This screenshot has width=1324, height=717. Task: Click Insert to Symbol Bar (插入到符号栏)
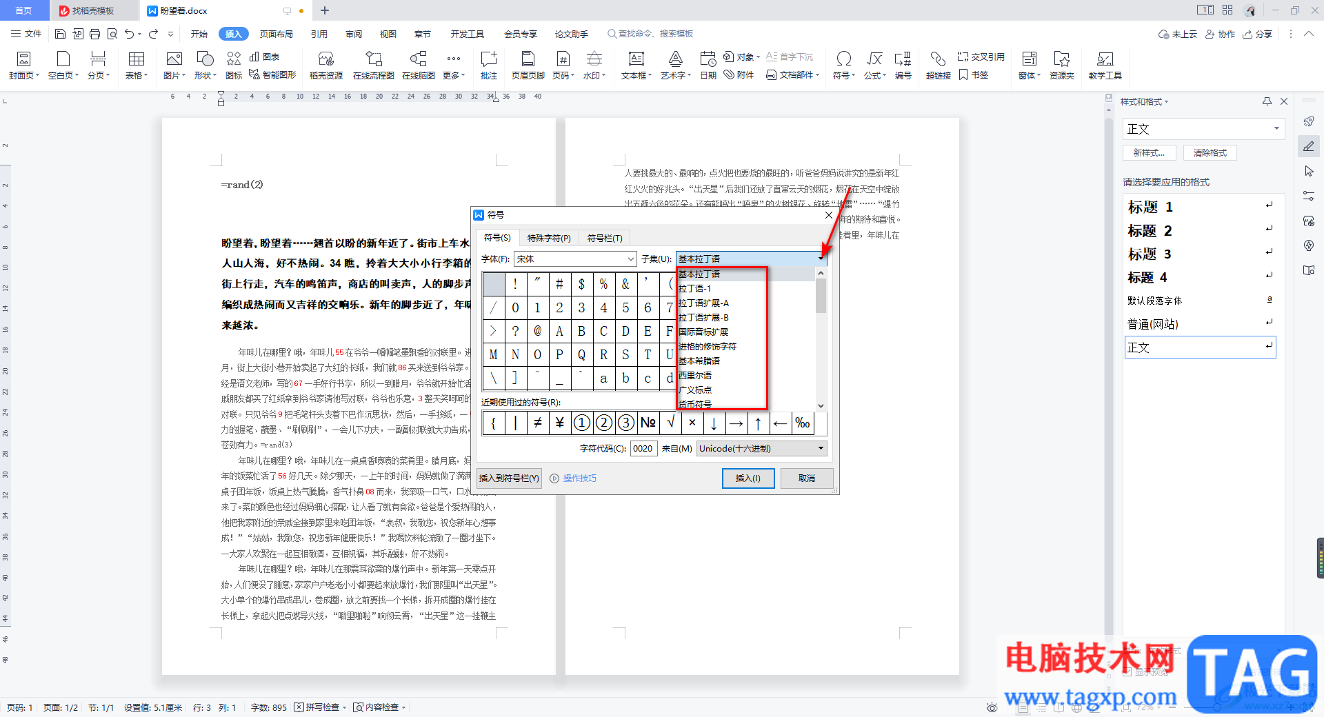click(x=509, y=478)
